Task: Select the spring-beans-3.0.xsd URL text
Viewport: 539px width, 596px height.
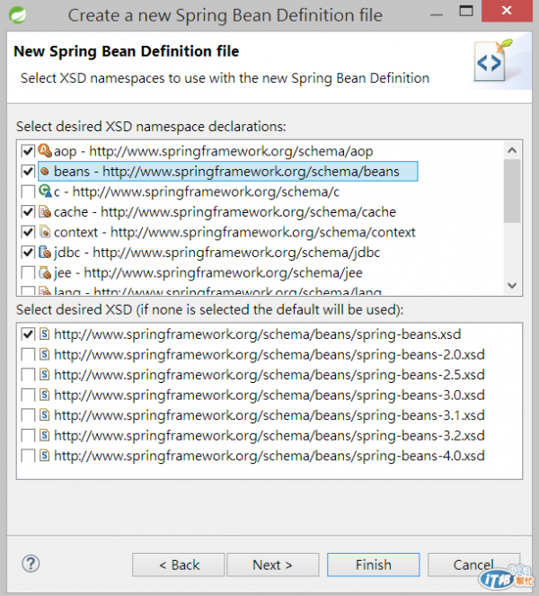Action: (x=269, y=395)
